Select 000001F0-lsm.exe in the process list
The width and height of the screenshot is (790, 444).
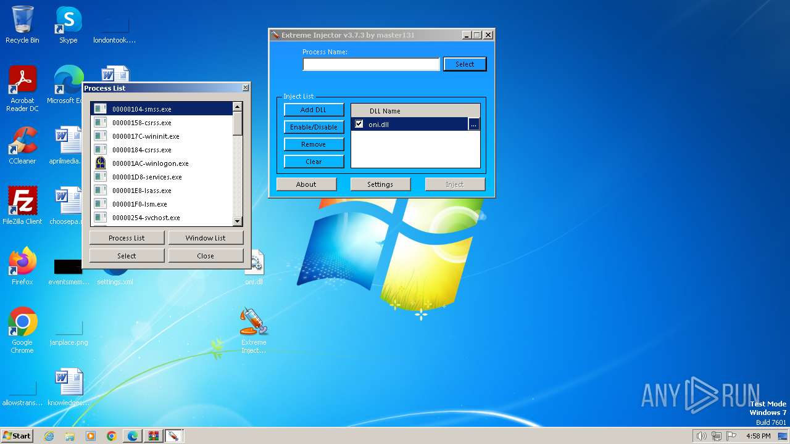pyautogui.click(x=162, y=204)
